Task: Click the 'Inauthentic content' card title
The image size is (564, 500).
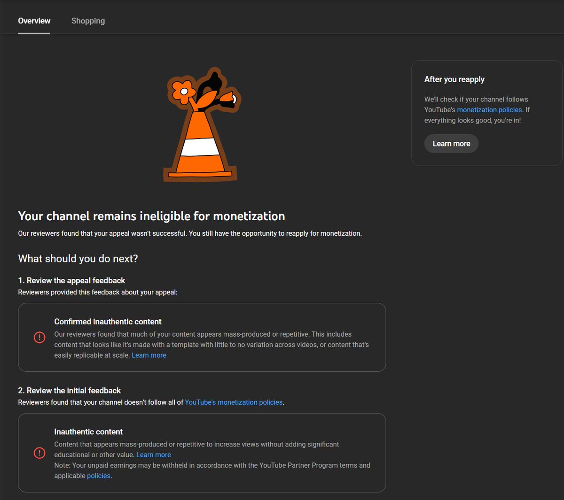Action: pyautogui.click(x=88, y=432)
